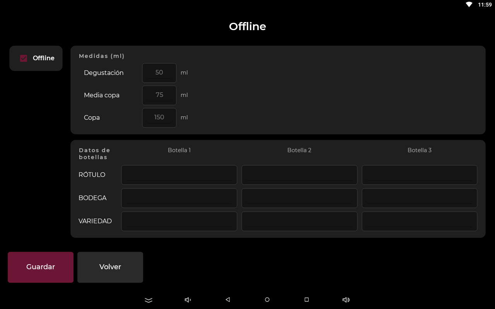Screen dimensions: 495x309
Task: Click the BODEGA row label
Action: [92, 198]
